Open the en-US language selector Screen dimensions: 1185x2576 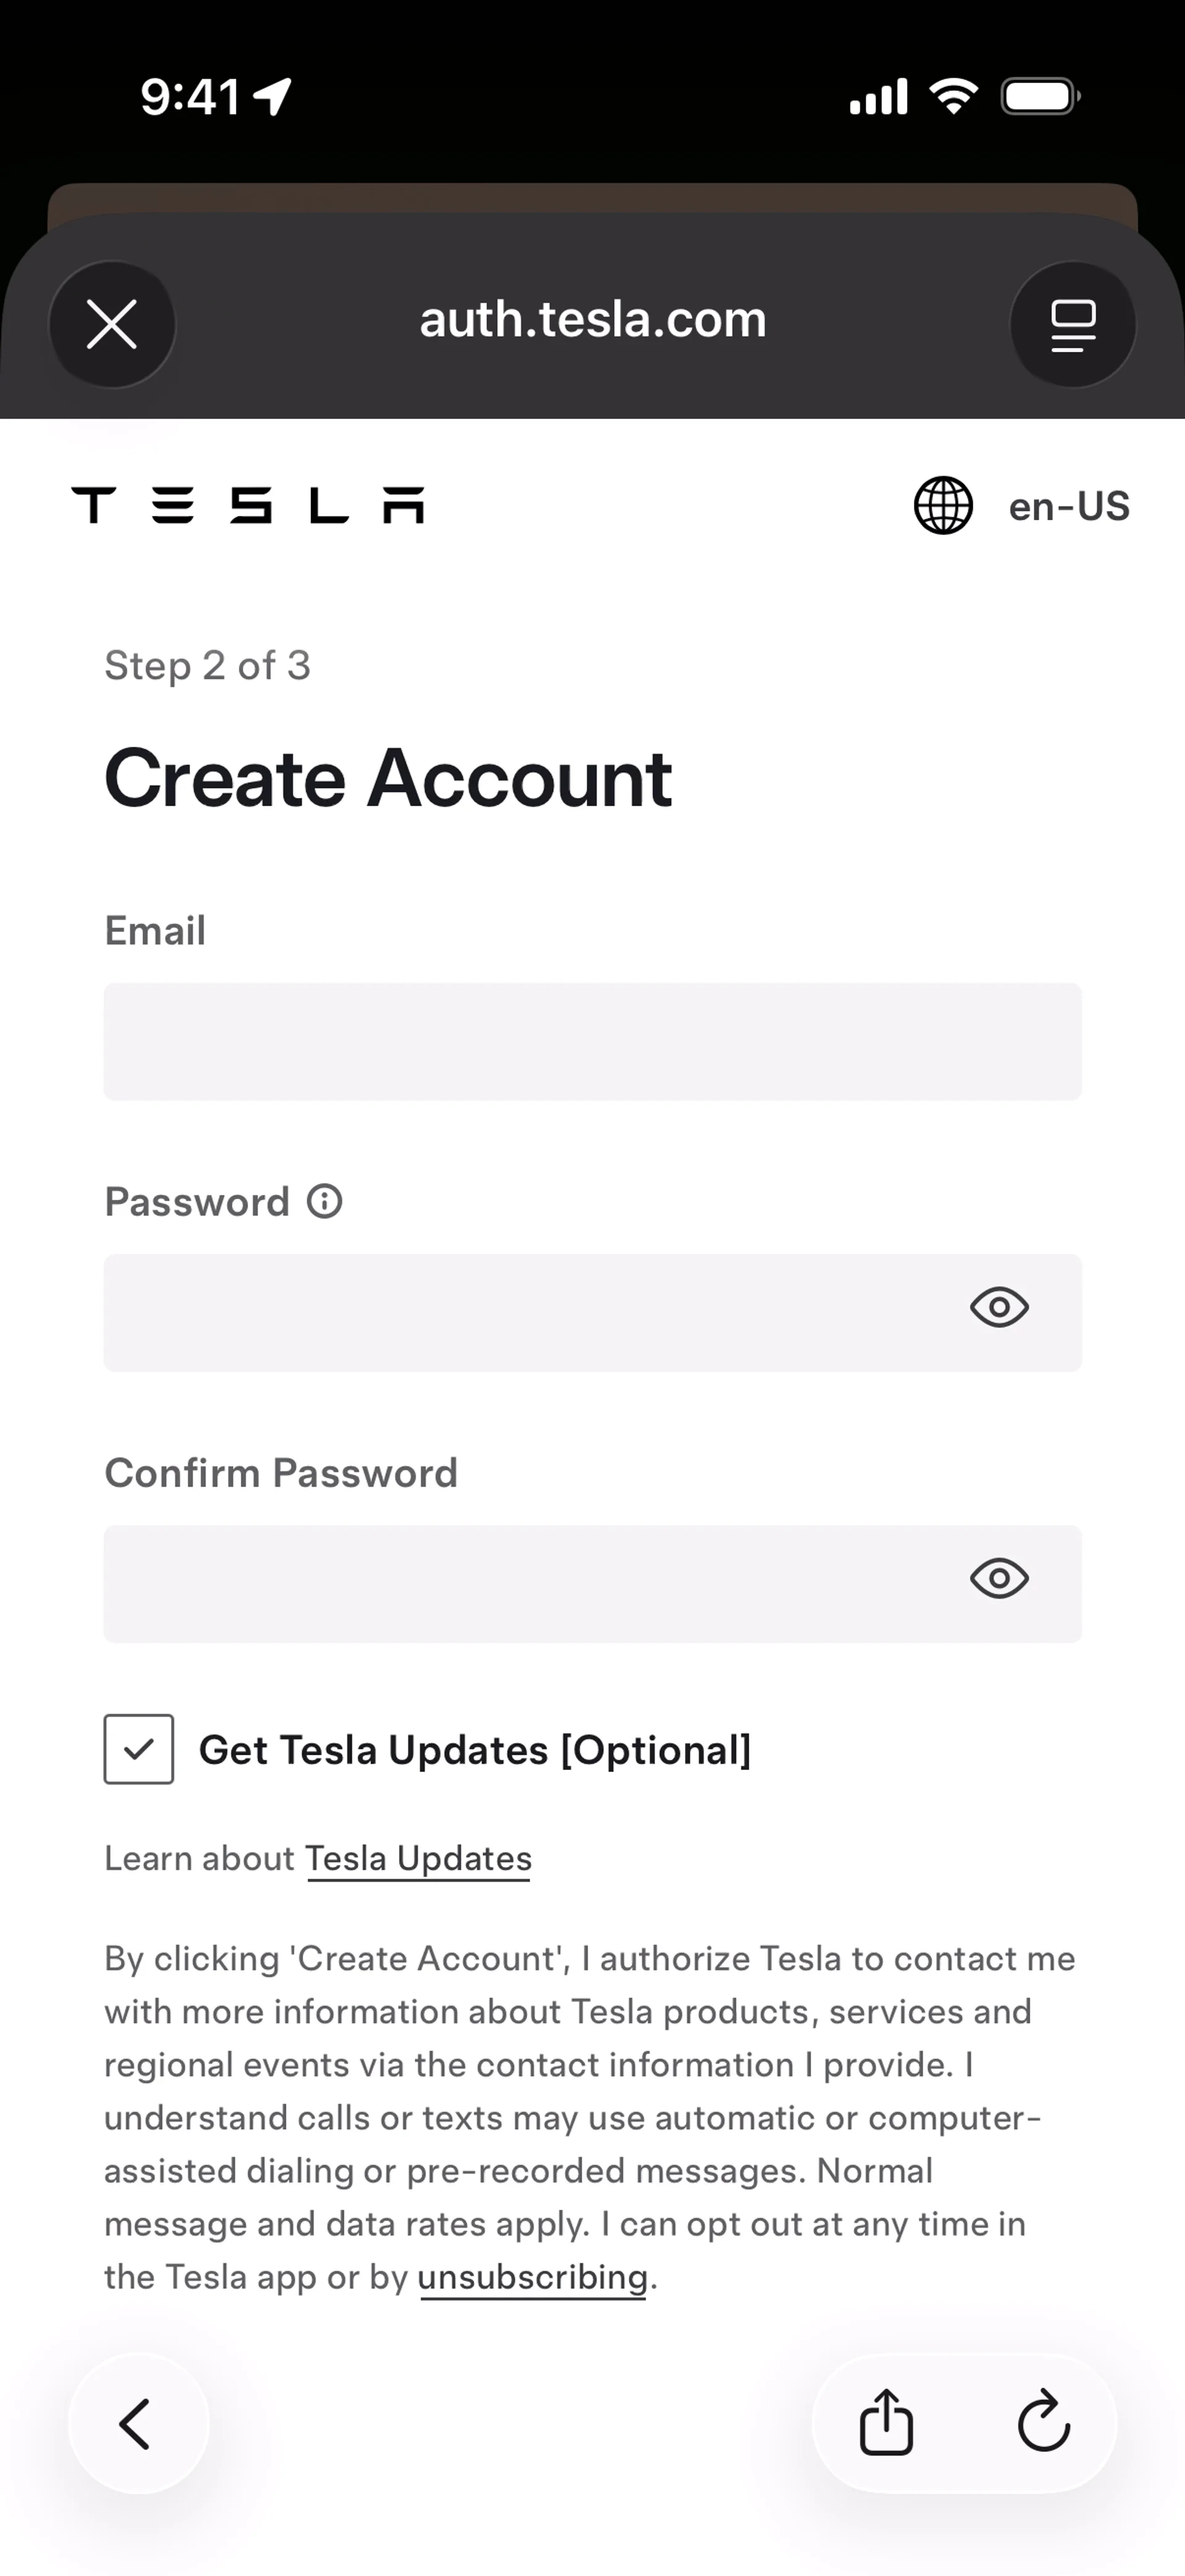tap(1068, 507)
